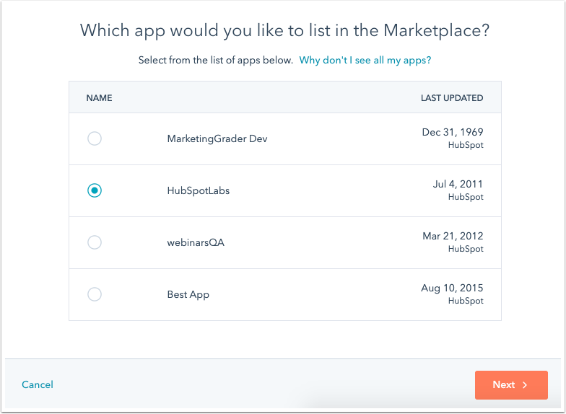This screenshot has width=566, height=414.
Task: Click the NAME column header
Action: (99, 98)
